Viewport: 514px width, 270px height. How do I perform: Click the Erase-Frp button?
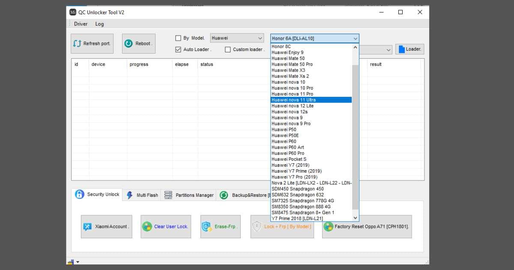(221, 227)
